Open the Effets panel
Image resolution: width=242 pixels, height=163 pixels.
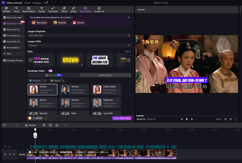[73, 10]
